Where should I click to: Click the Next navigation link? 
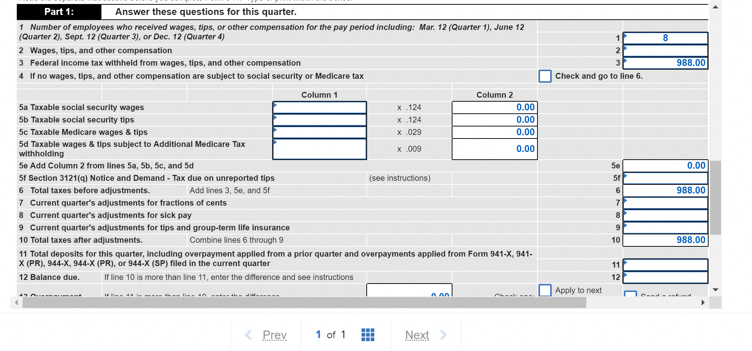(x=417, y=334)
